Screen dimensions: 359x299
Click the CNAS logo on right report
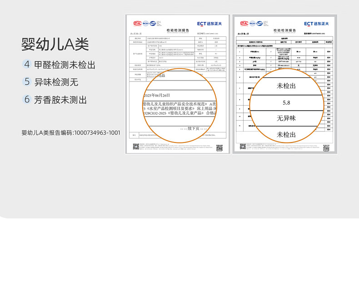(259, 23)
